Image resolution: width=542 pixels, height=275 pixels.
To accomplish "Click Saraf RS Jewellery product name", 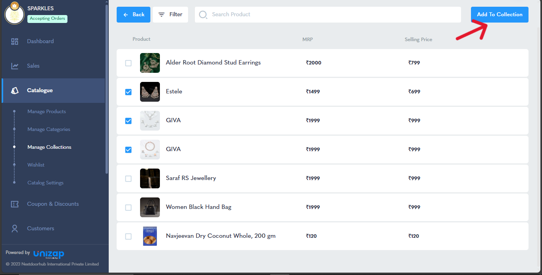I will tap(191, 178).
